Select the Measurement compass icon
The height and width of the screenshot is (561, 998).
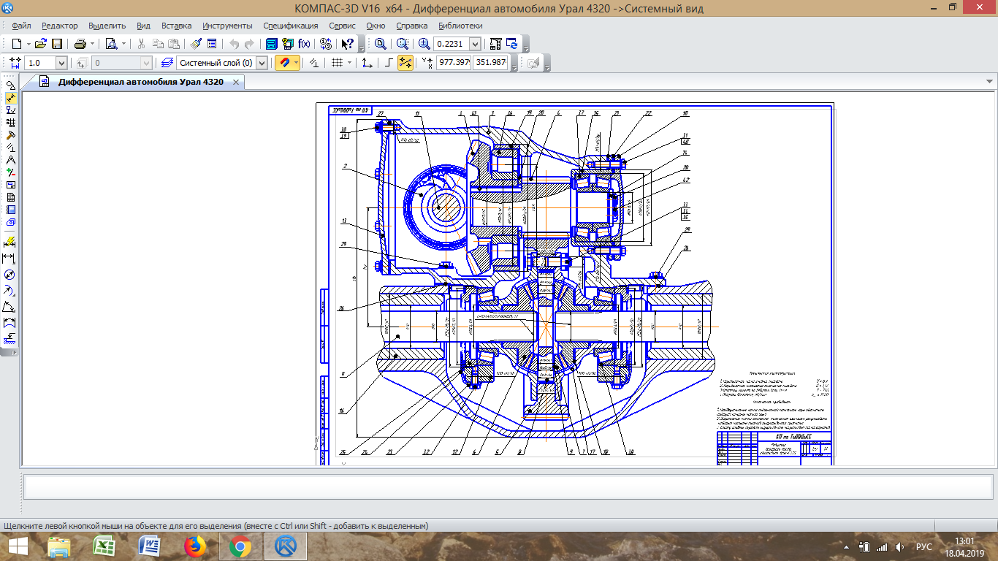point(11,159)
